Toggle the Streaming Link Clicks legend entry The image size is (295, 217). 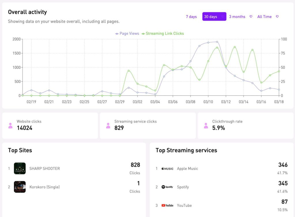pos(163,33)
